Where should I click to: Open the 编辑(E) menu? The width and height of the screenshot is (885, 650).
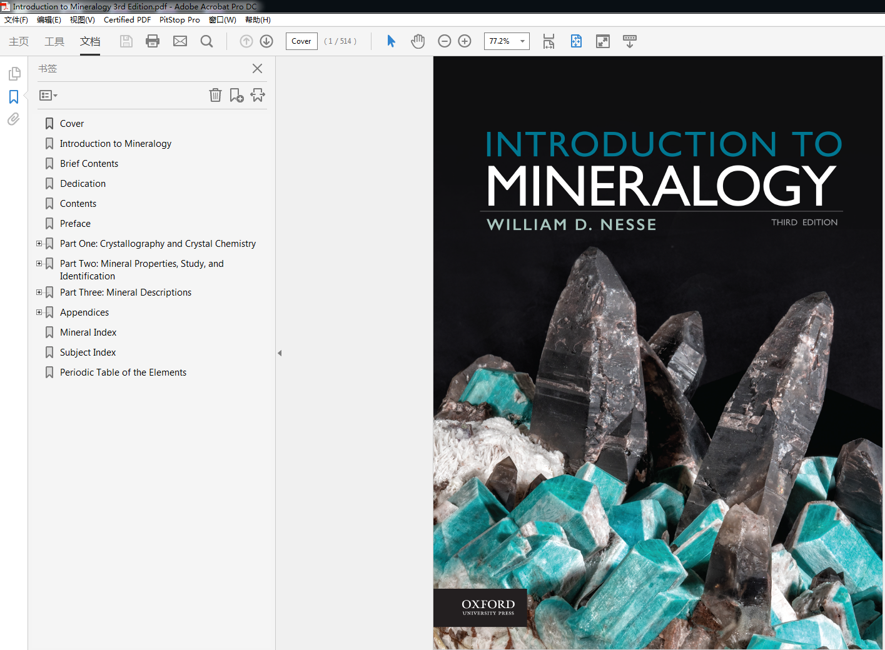(49, 20)
